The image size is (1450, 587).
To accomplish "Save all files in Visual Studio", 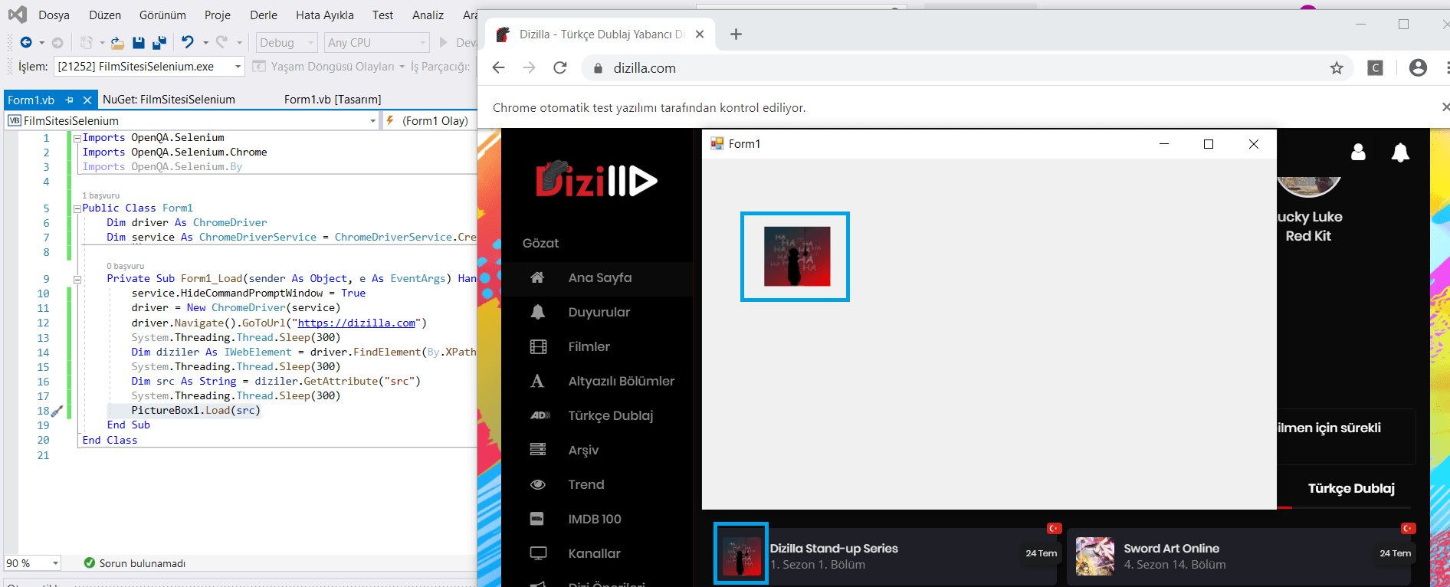I will tap(159, 43).
